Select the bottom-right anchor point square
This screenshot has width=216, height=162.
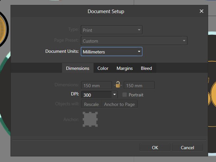tap(97, 126)
